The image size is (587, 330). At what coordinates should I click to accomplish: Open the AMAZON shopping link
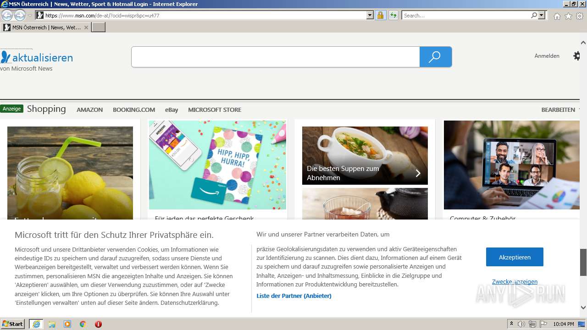[x=89, y=110]
